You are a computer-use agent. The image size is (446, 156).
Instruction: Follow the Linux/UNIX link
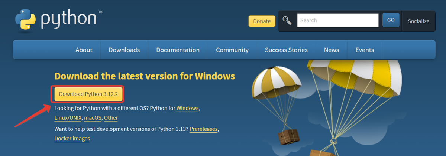point(68,118)
